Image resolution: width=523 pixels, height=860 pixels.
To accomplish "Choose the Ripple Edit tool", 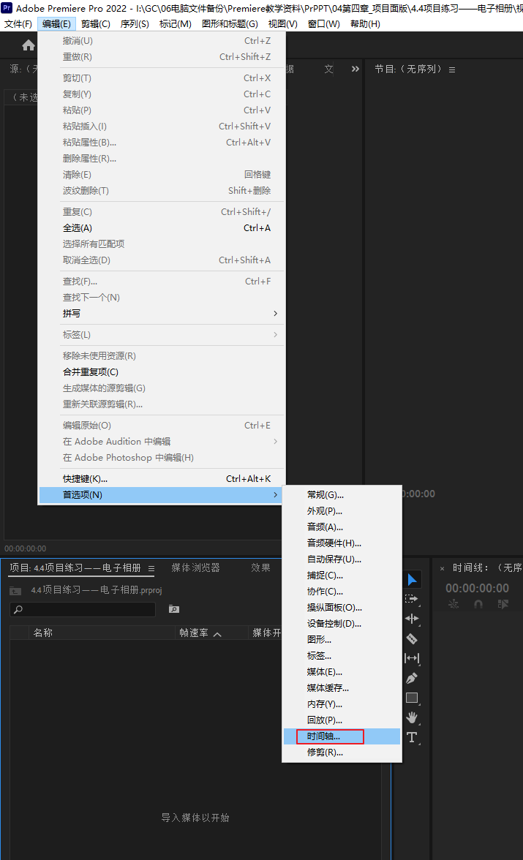I will pos(412,619).
